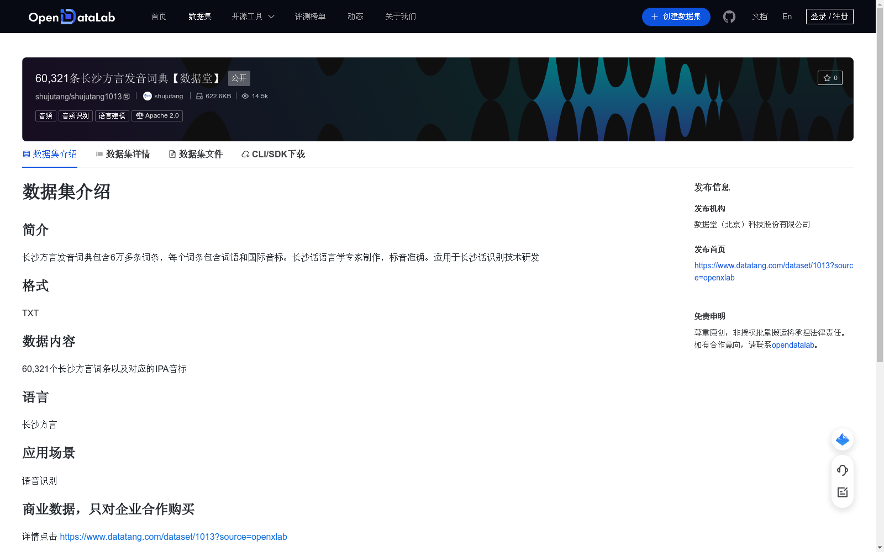Click the 音频 tag
Viewport: 884px width, 552px height.
(46, 116)
